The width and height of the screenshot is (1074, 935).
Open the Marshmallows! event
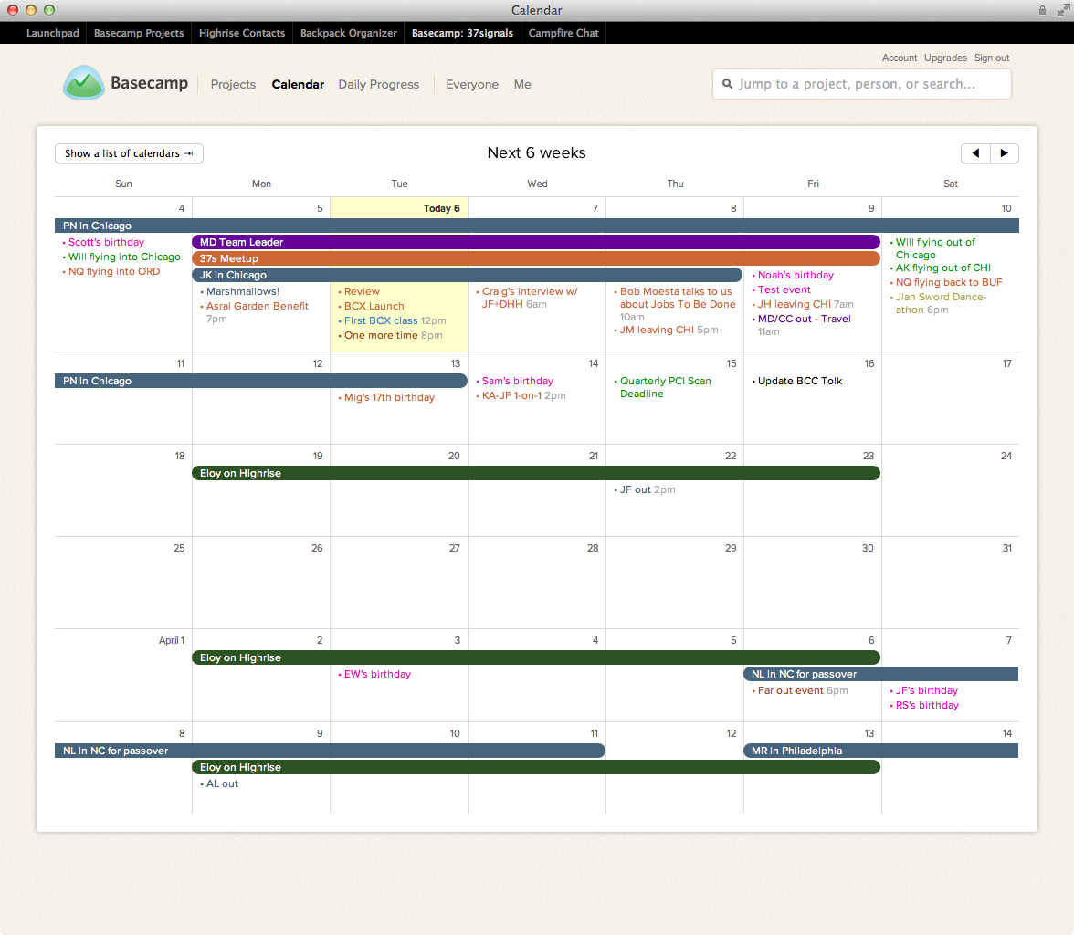(243, 291)
